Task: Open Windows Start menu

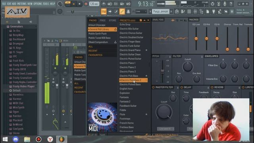Action: [x=5, y=139]
